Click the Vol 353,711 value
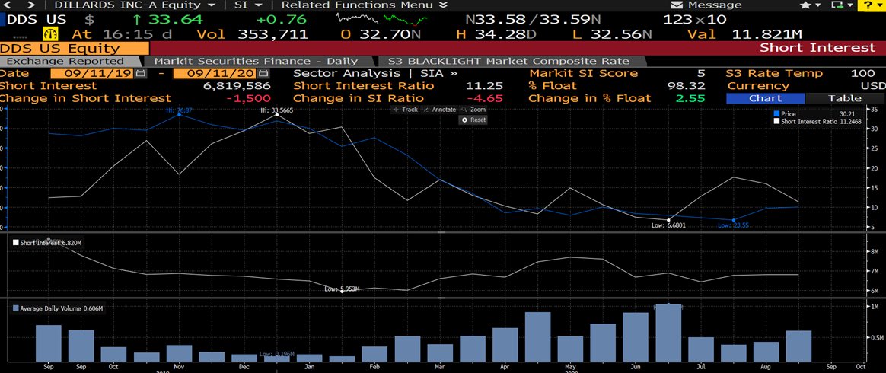 (273, 34)
